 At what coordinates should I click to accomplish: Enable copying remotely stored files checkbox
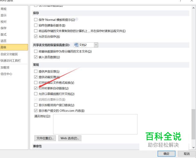tap(36, 31)
